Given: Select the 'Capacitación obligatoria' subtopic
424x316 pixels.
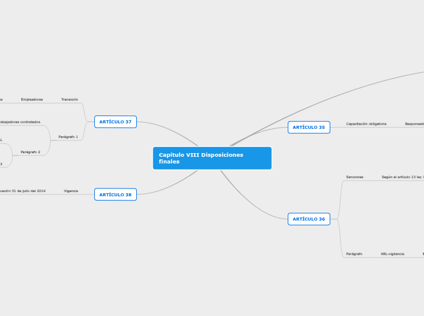Looking at the screenshot, I should [x=366, y=123].
